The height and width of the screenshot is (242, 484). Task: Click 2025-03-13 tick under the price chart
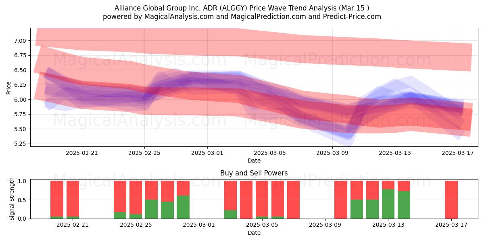click(395, 153)
